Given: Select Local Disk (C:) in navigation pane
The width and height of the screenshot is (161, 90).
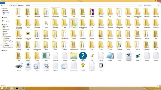Looking at the screenshot, I should (7, 36).
